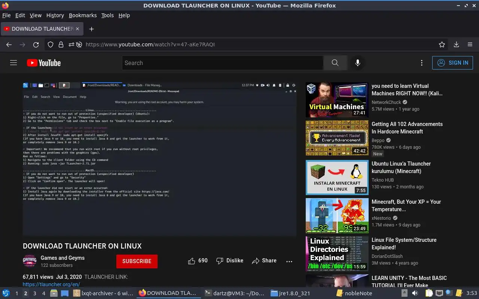
Task: Open more actions ellipsis under video
Action: [289, 261]
